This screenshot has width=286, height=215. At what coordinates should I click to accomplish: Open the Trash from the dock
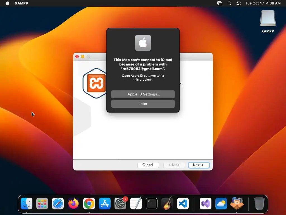[259, 203]
